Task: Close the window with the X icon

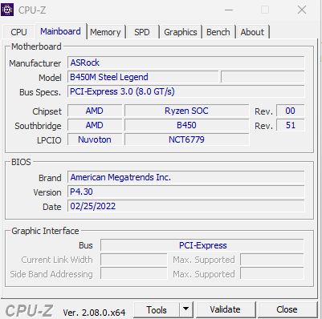Action: point(302,10)
